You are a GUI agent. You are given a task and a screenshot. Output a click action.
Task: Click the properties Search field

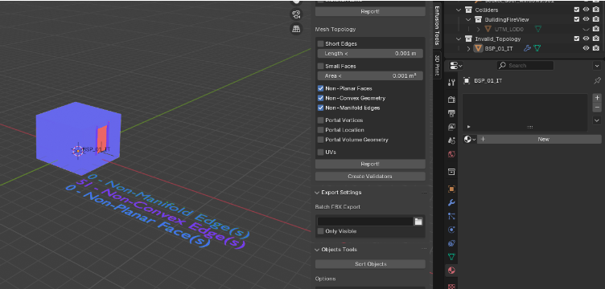click(525, 65)
